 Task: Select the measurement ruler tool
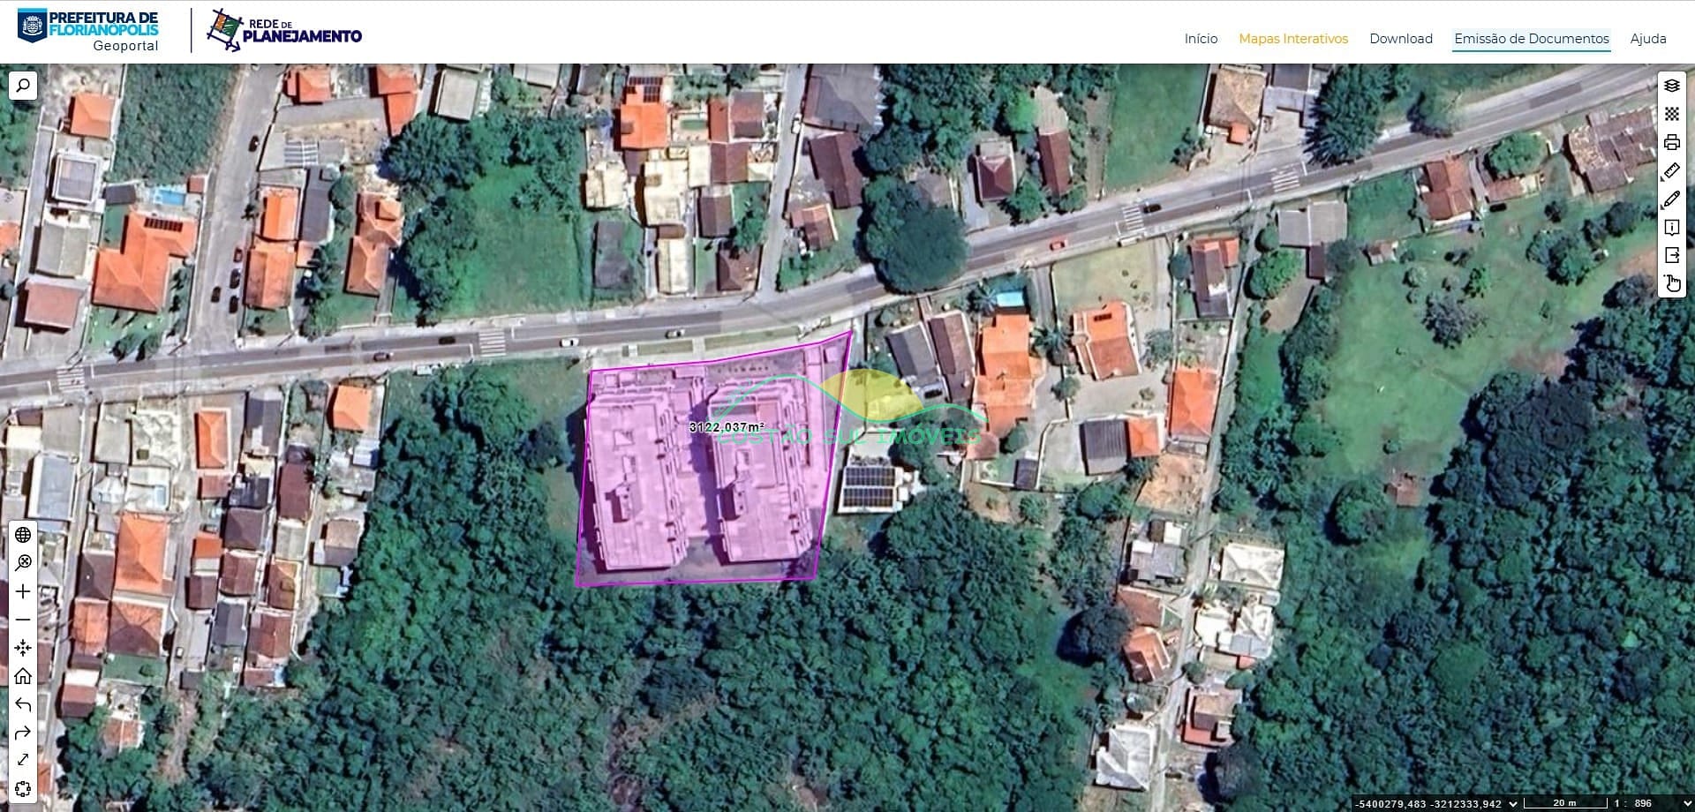(x=1671, y=171)
